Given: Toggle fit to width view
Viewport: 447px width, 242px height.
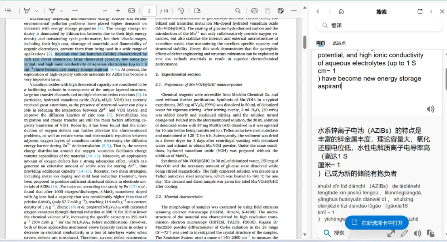Looking at the screenshot, I should [131, 11].
